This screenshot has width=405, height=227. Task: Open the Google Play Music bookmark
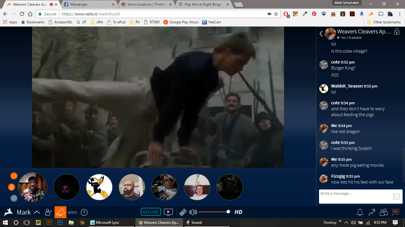pos(181,22)
